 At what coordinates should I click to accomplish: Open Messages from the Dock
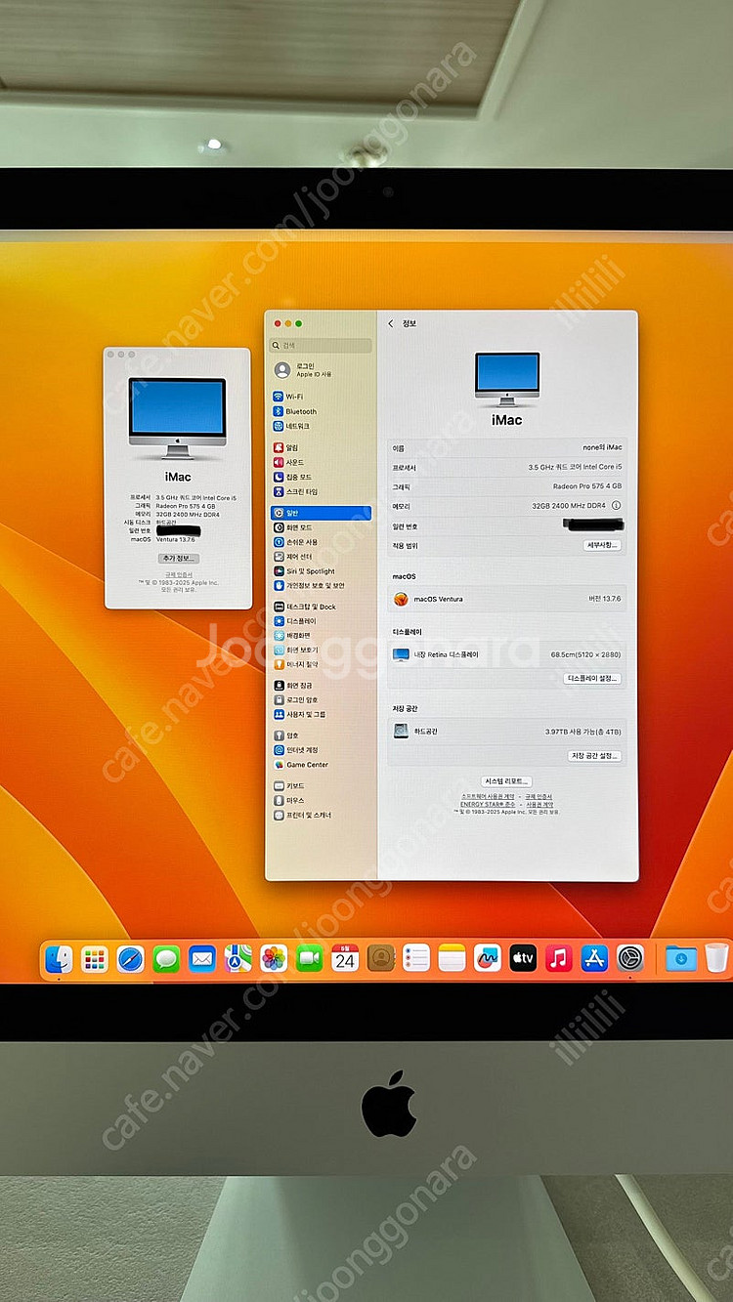(166, 959)
